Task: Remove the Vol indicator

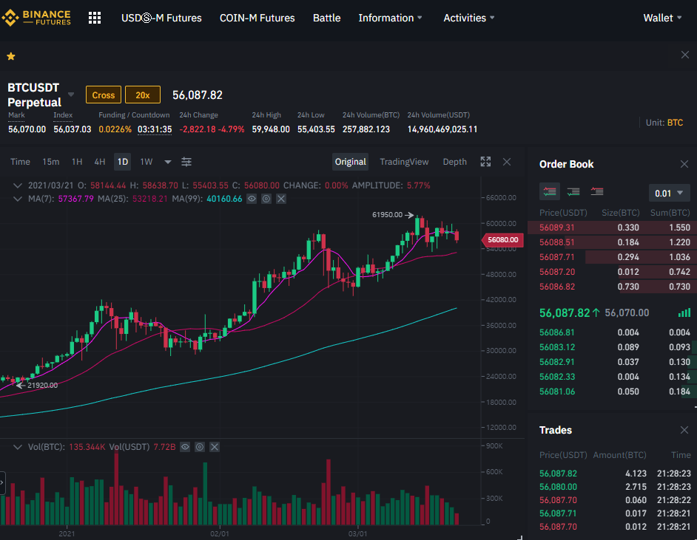Action: (215, 447)
